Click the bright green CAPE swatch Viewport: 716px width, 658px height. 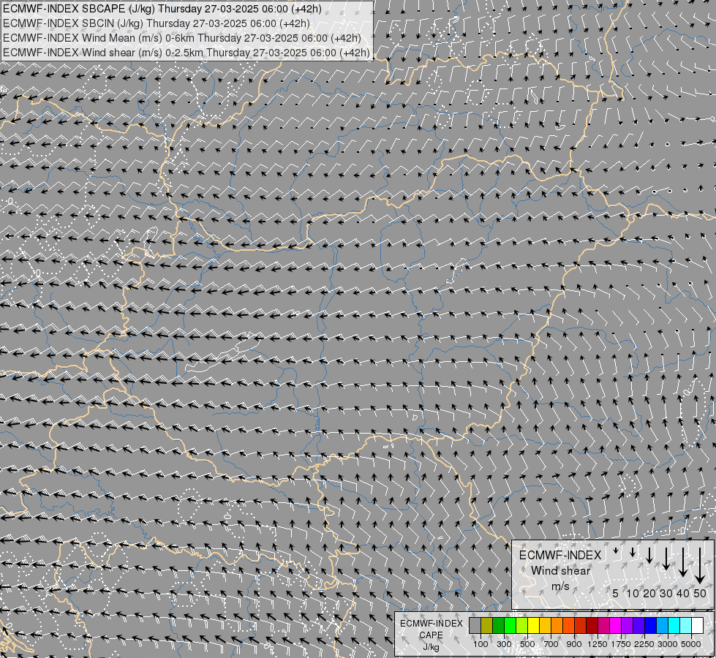tap(510, 626)
